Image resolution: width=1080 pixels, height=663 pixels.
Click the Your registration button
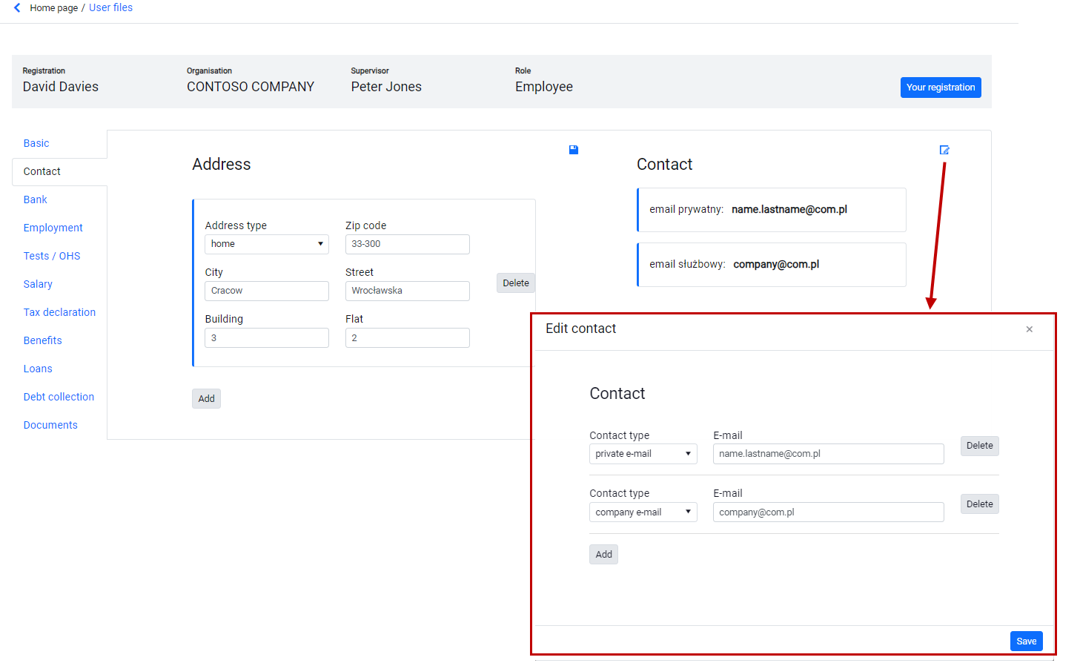click(941, 88)
